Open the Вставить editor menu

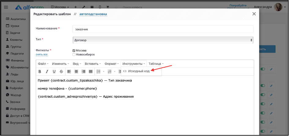pos(93,64)
